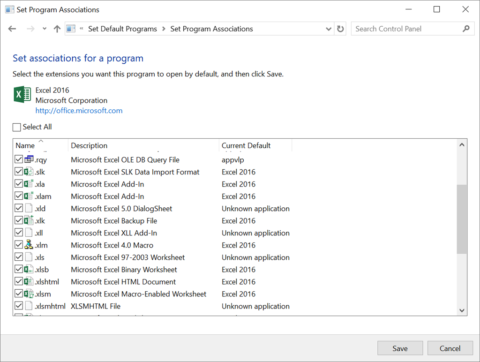The image size is (480, 362).
Task: Uncheck the .xls extension checkbox
Action: [19, 257]
